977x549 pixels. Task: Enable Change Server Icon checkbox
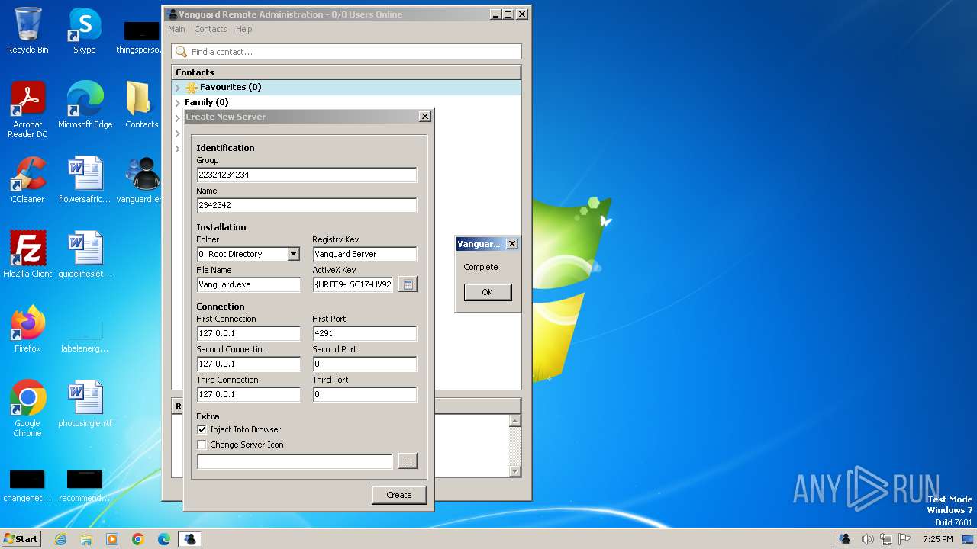click(x=202, y=445)
